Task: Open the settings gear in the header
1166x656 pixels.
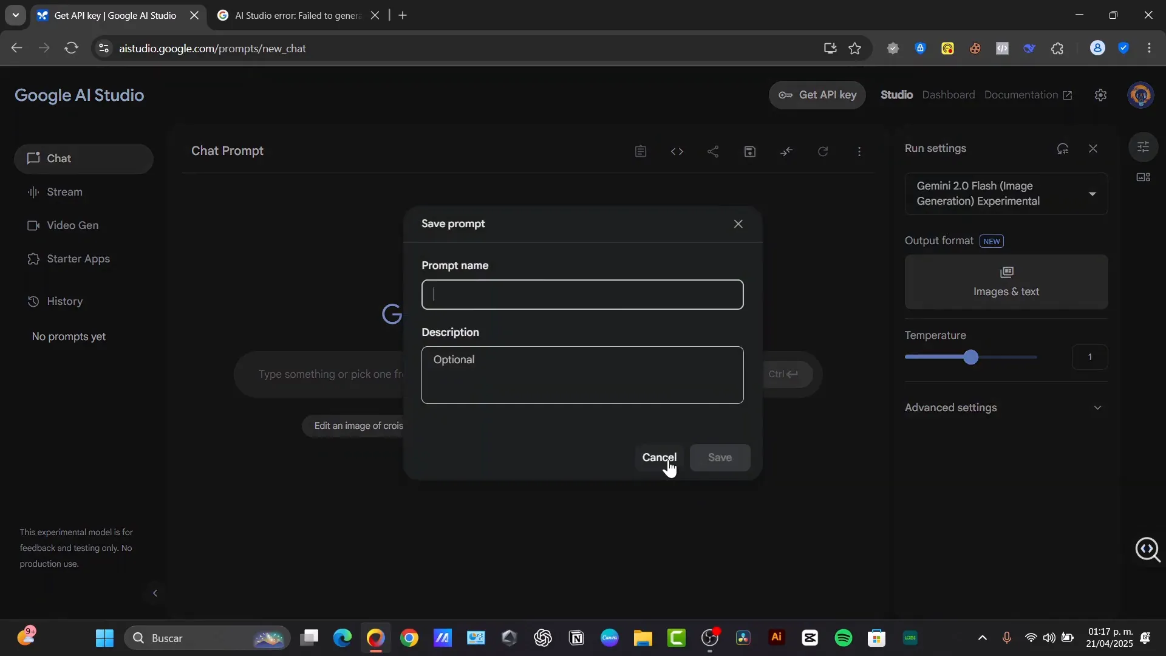Action: [x=1100, y=95]
